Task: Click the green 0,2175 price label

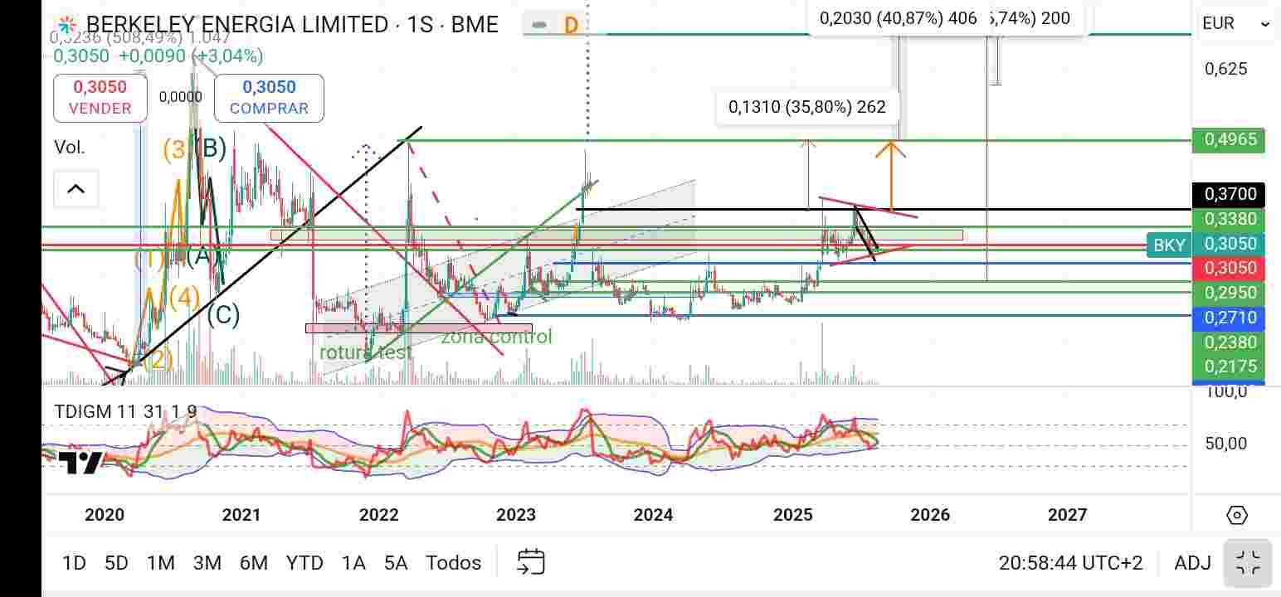Action: (x=1229, y=366)
